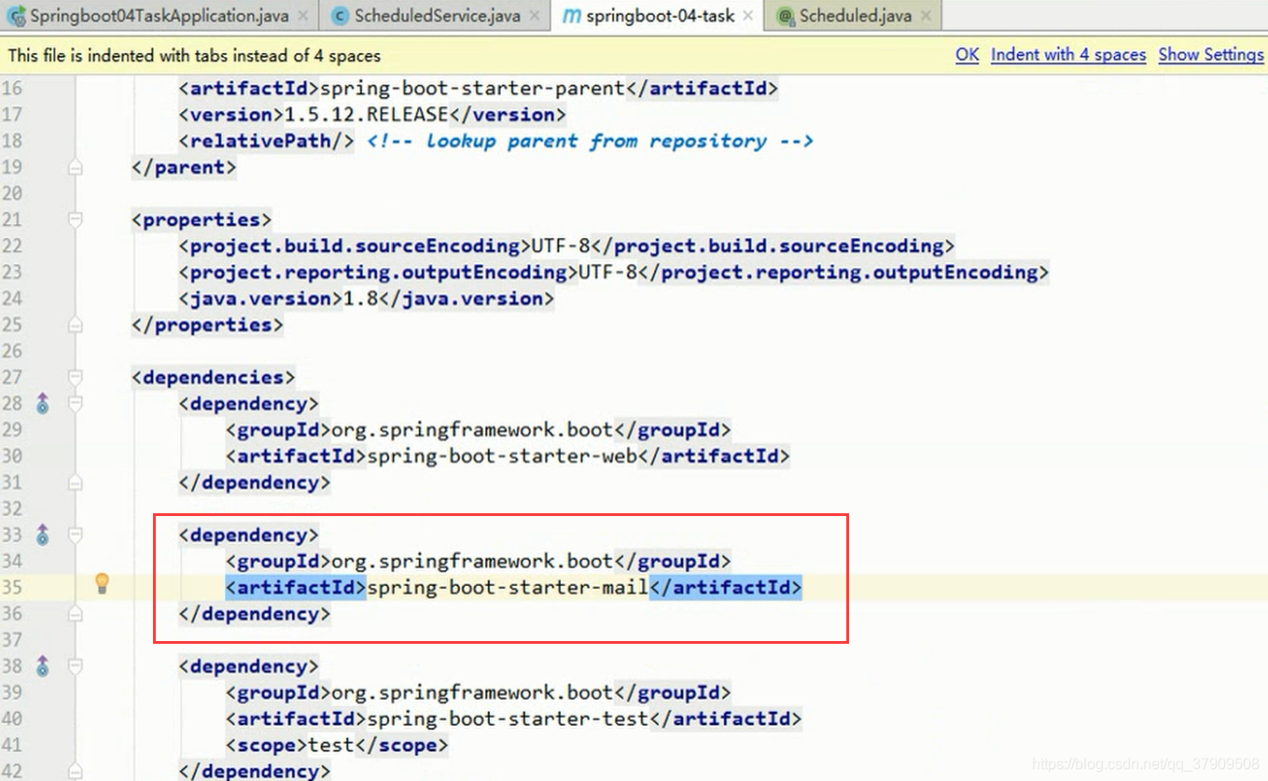This screenshot has width=1268, height=781.
Task: Close the Springboot04TaskApplication.java tab
Action: pyautogui.click(x=302, y=16)
